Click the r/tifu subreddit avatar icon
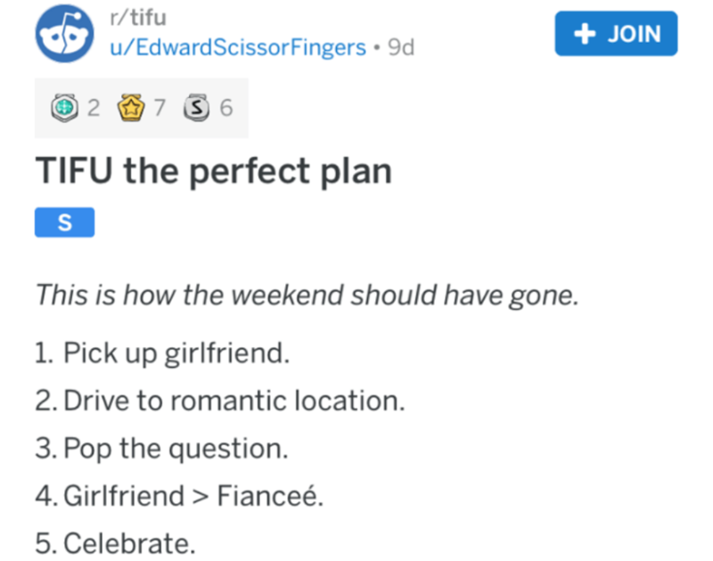The image size is (713, 561). 61,34
